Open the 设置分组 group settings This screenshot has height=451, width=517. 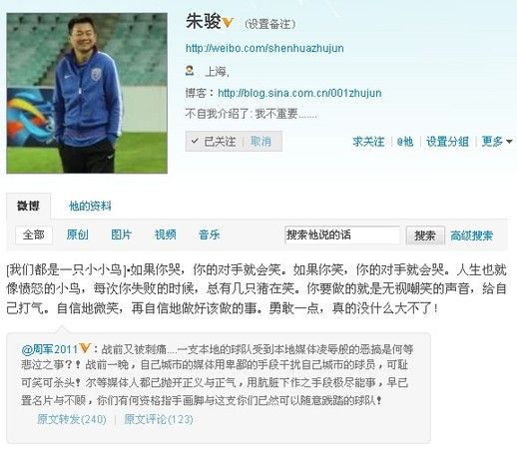click(447, 142)
